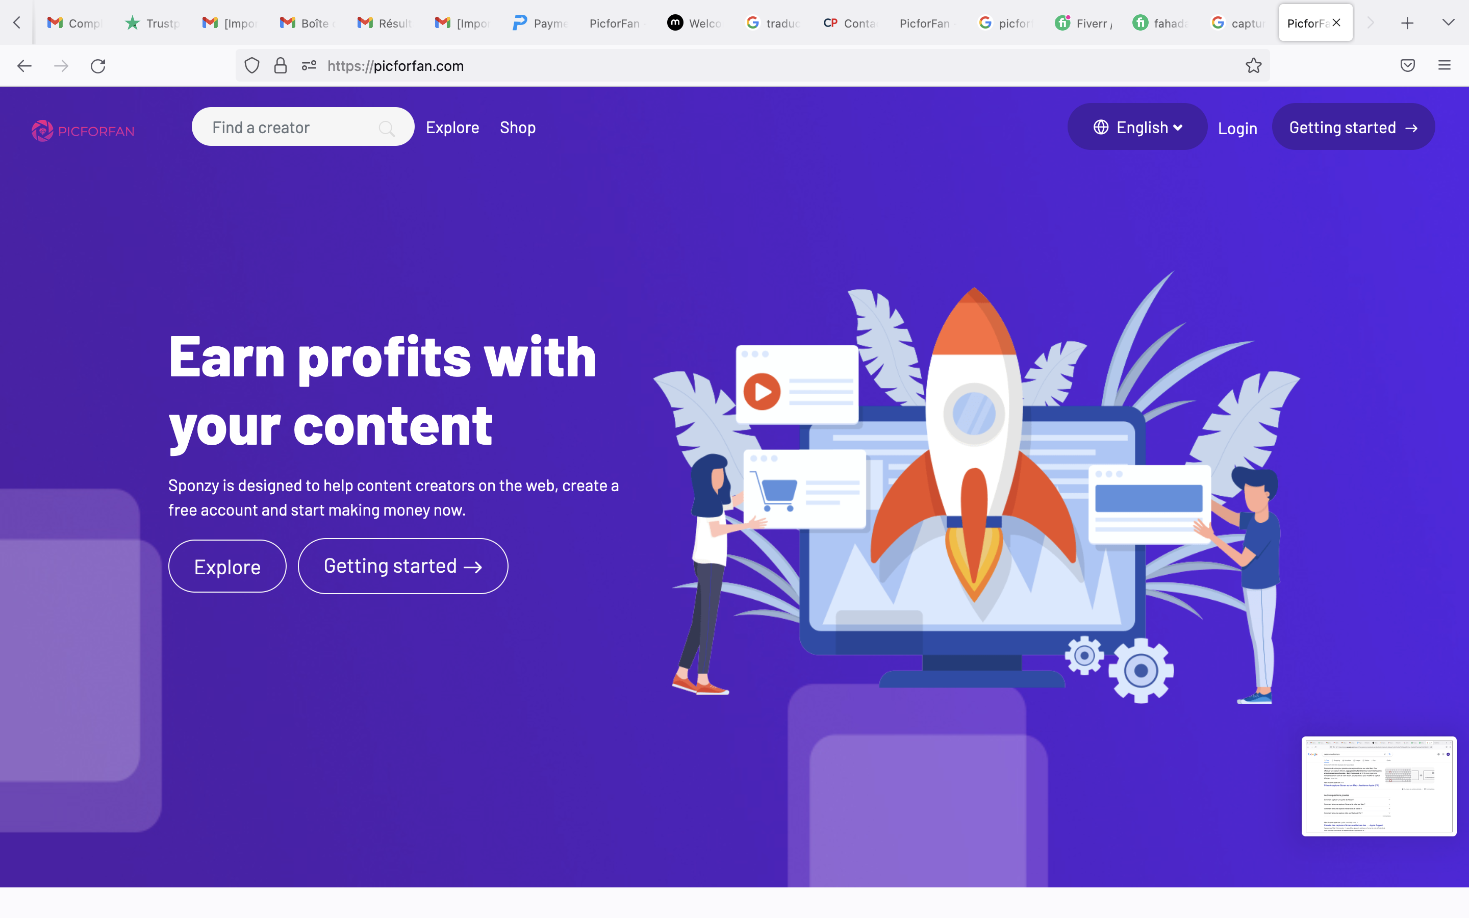Click the Login link
The width and height of the screenshot is (1469, 918).
[x=1237, y=128]
